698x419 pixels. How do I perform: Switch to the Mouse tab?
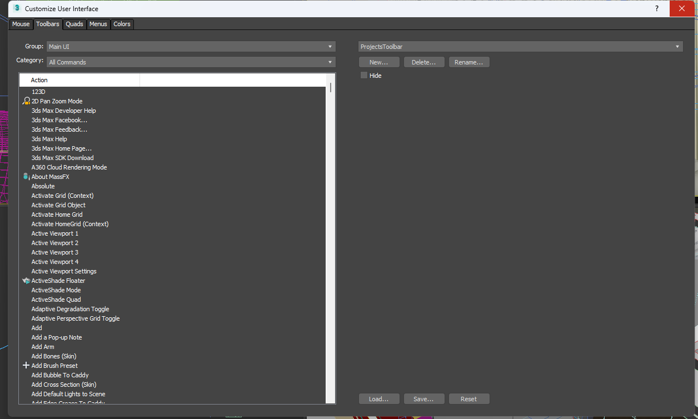21,24
